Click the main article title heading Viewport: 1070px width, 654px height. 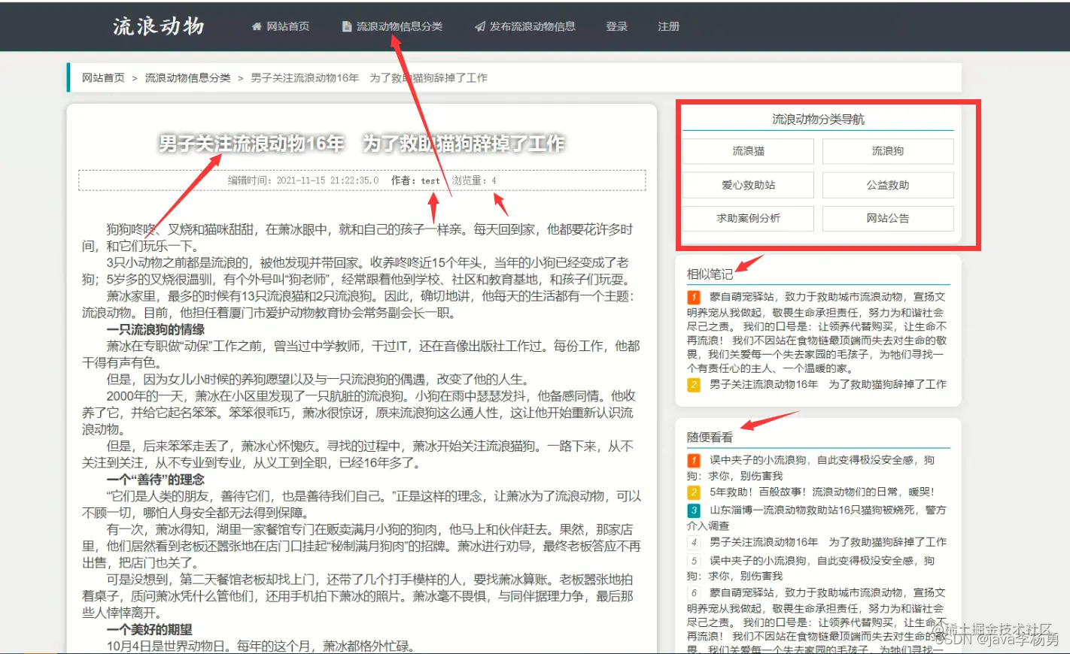click(361, 144)
